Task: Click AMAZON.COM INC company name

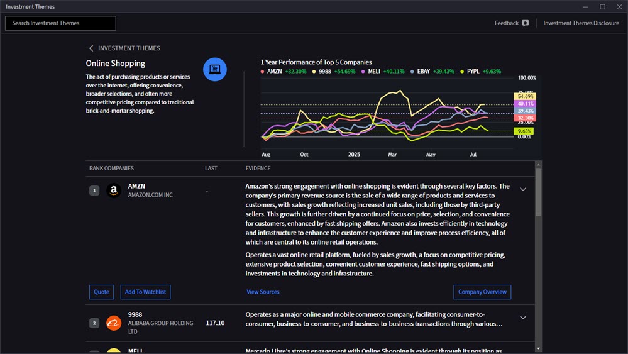Action: 150,195
